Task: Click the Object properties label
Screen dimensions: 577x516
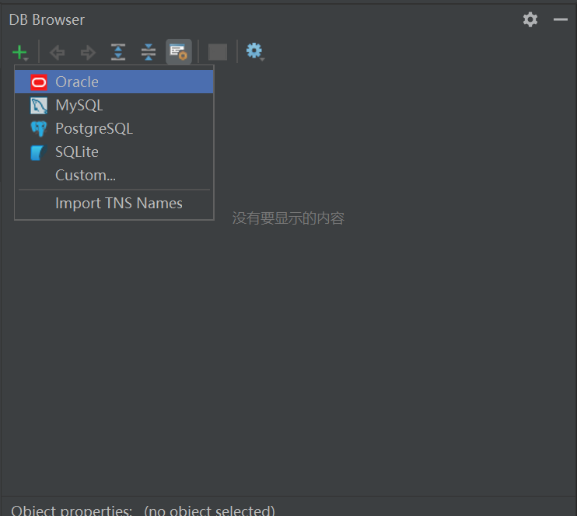Action: pos(72,511)
